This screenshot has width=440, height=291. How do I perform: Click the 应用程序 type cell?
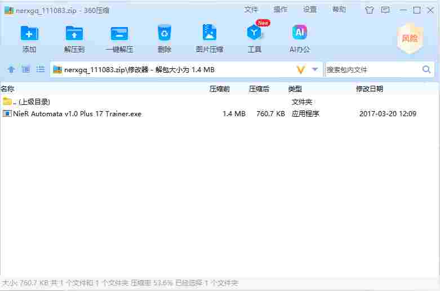[x=305, y=114]
